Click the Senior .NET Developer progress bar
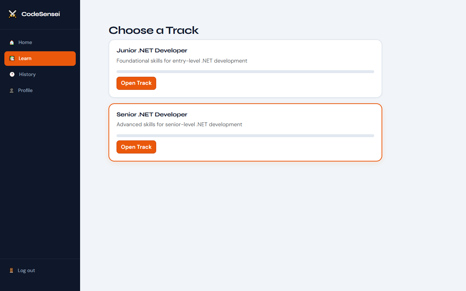466x291 pixels. tap(245, 135)
